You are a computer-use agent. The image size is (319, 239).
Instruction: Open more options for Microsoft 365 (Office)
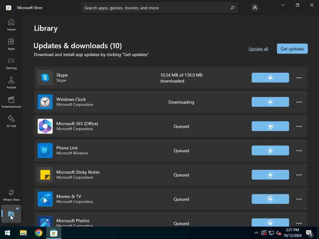coord(299,126)
